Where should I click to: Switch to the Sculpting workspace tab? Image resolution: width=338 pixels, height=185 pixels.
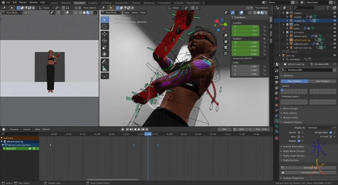(x=93, y=3)
